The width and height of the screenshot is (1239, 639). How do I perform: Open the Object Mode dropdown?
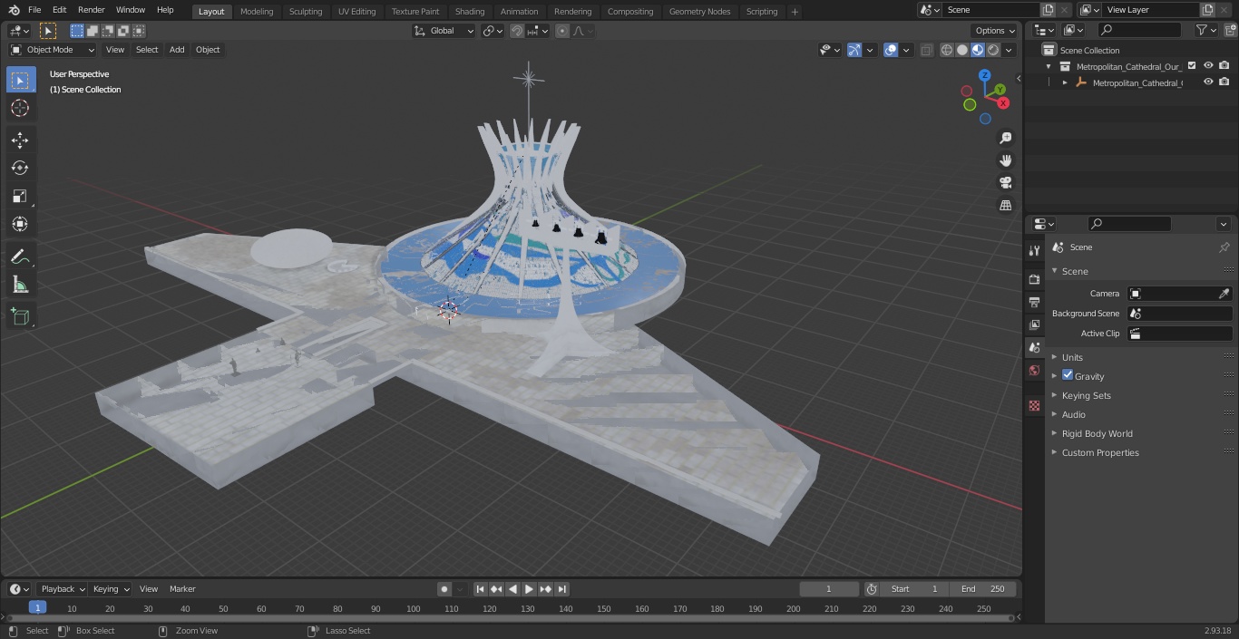point(53,50)
